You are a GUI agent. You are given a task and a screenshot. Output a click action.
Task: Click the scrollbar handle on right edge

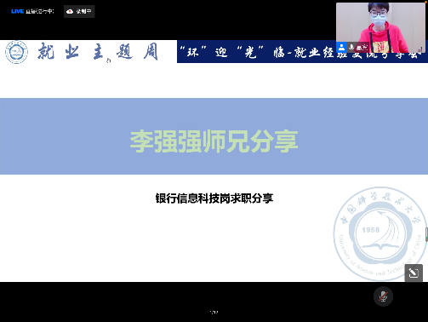point(426,234)
